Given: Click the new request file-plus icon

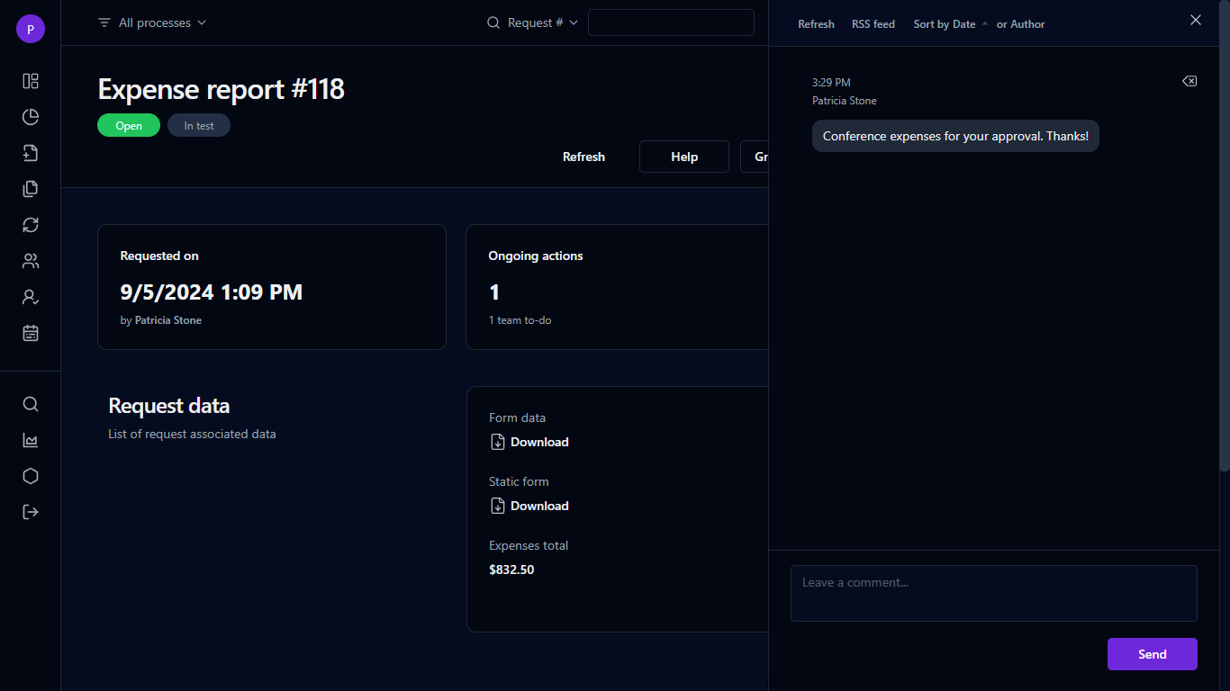Looking at the screenshot, I should tap(31, 153).
